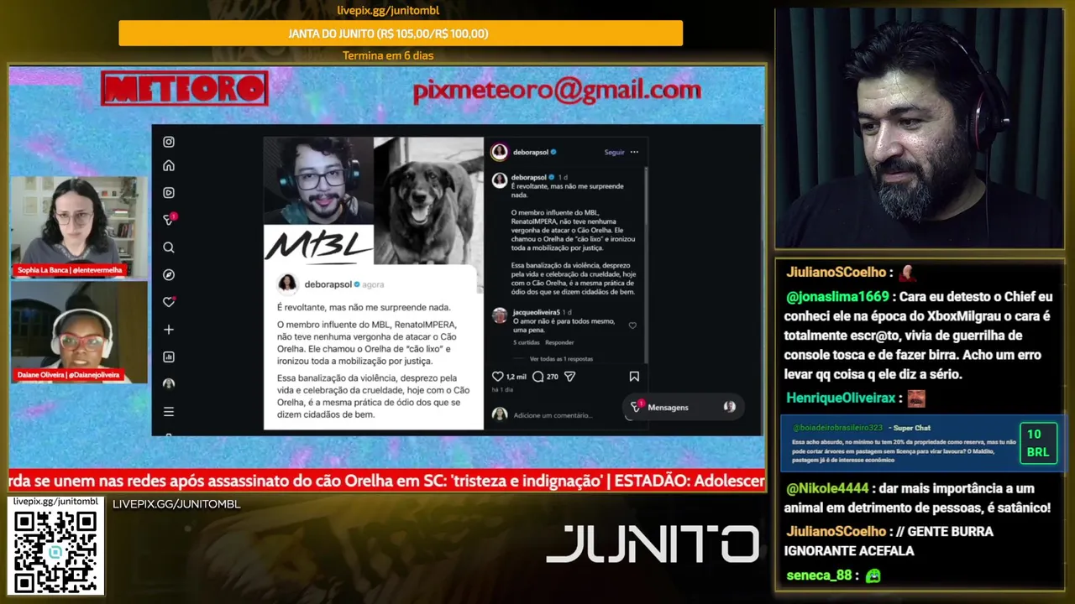Viewport: 1075px width, 604px height.
Task: Open jacqueoliveira5 commenter profile name
Action: click(x=536, y=312)
